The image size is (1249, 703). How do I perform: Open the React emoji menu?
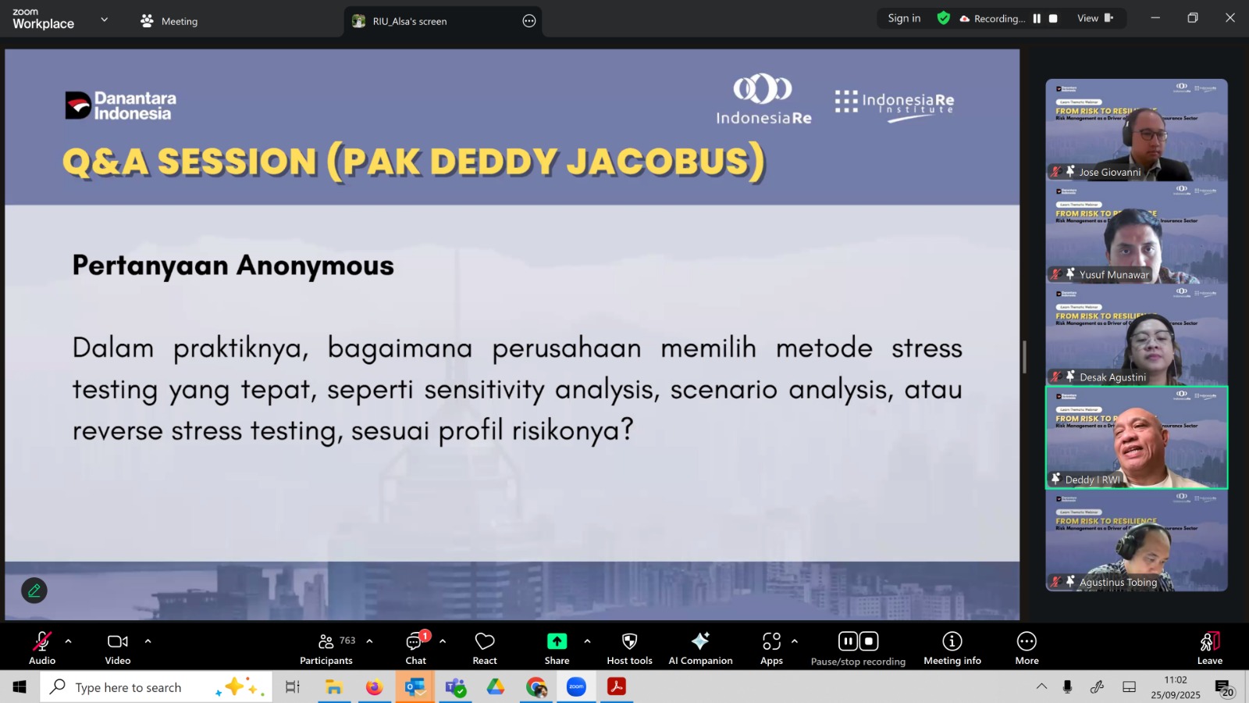coord(485,648)
